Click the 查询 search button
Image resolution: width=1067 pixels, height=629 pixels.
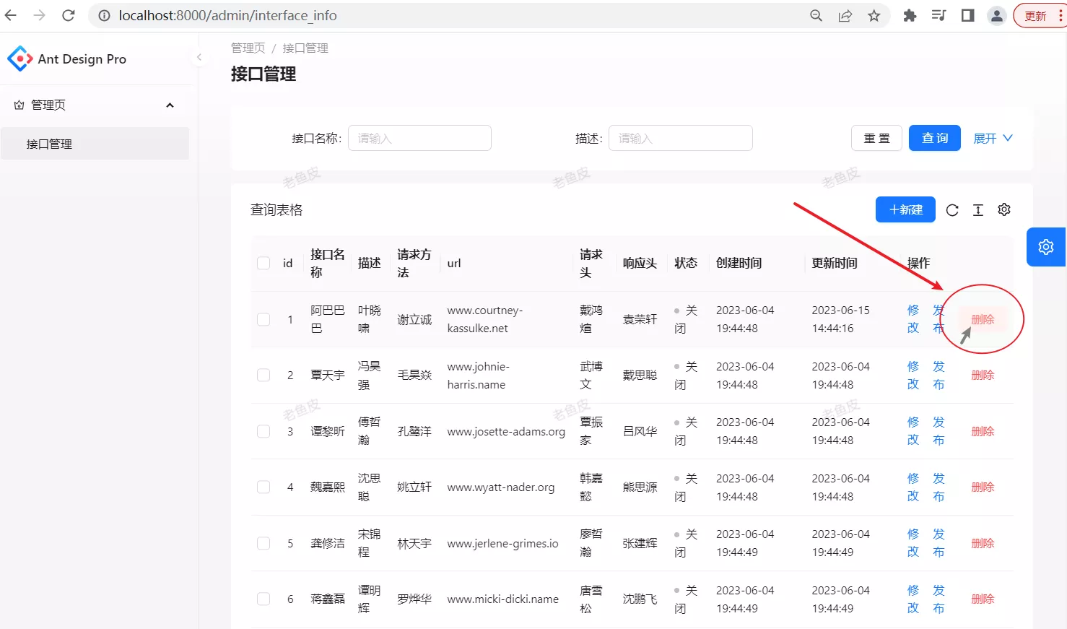(x=934, y=138)
